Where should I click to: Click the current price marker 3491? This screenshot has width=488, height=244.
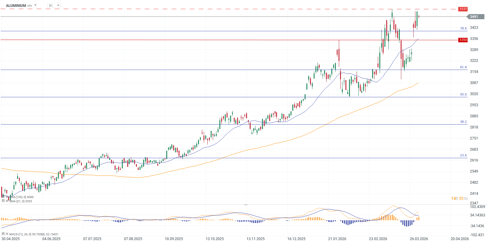click(475, 17)
